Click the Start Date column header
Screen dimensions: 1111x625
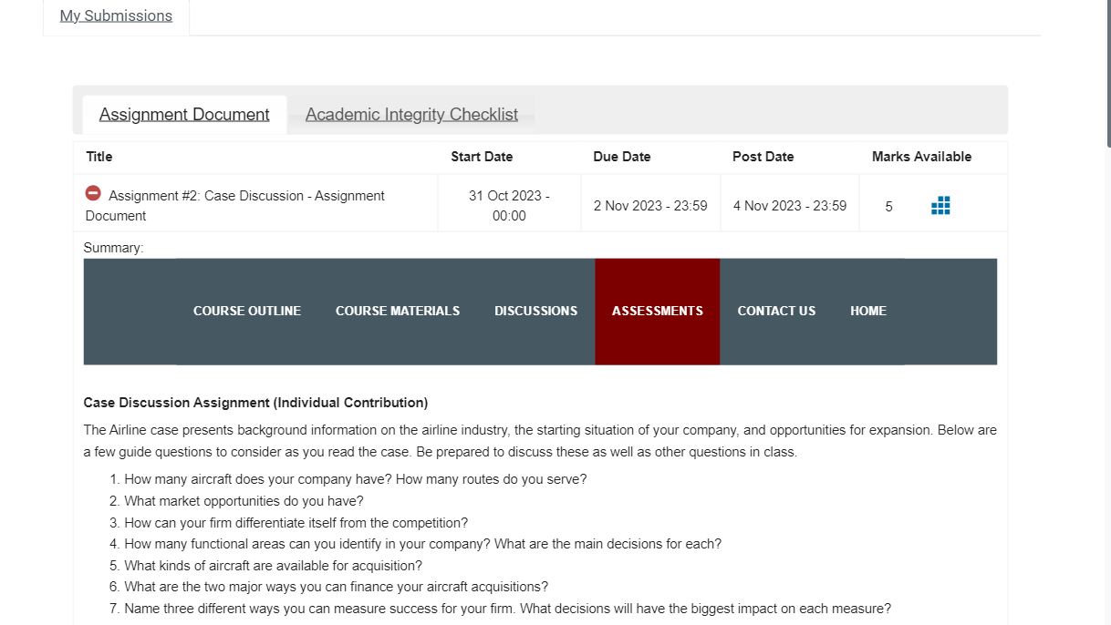[482, 156]
